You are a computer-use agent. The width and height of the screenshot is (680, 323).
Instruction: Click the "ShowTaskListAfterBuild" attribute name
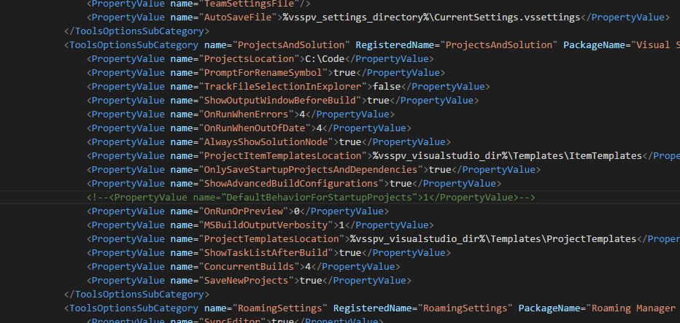(266, 252)
